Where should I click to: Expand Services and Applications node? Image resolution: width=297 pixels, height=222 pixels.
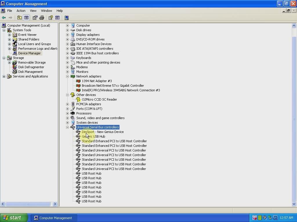(x=4, y=76)
